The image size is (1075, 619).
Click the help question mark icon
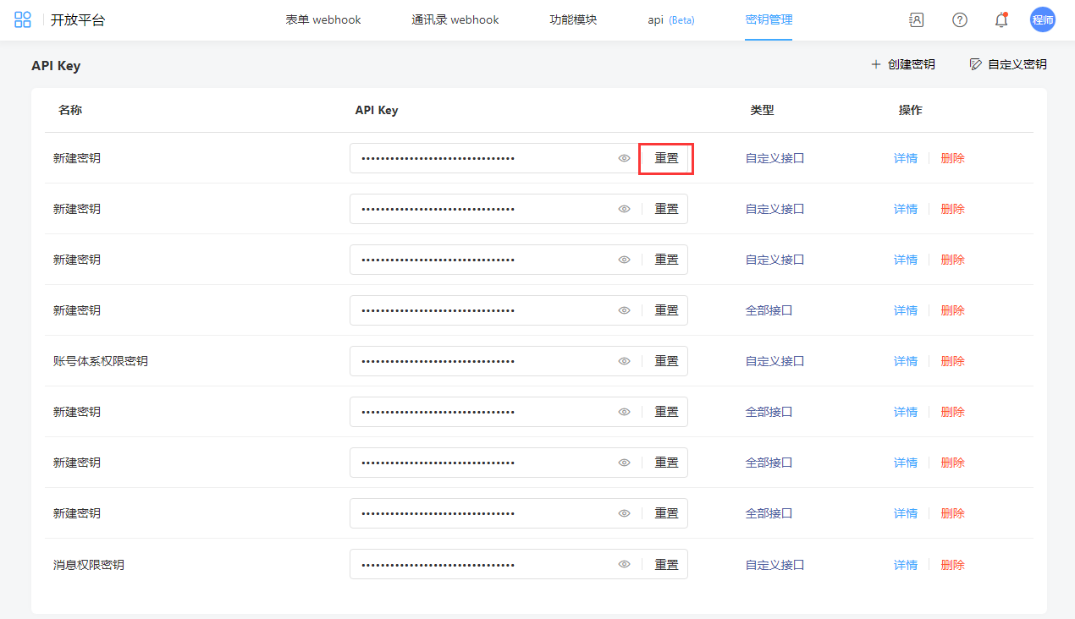(x=959, y=20)
